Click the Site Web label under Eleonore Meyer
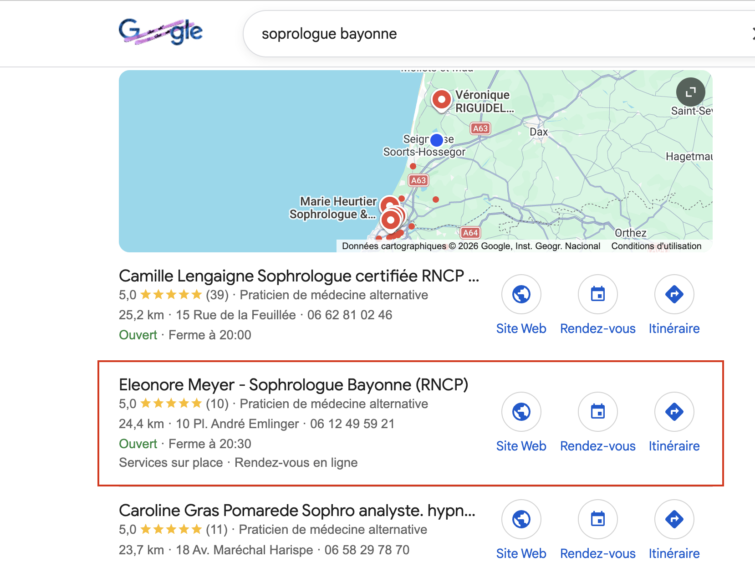Screen dimensions: 755x583 [x=521, y=446]
